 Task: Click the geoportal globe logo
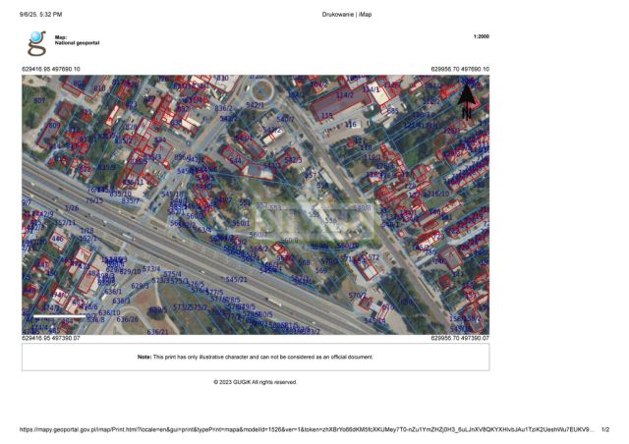tap(36, 43)
